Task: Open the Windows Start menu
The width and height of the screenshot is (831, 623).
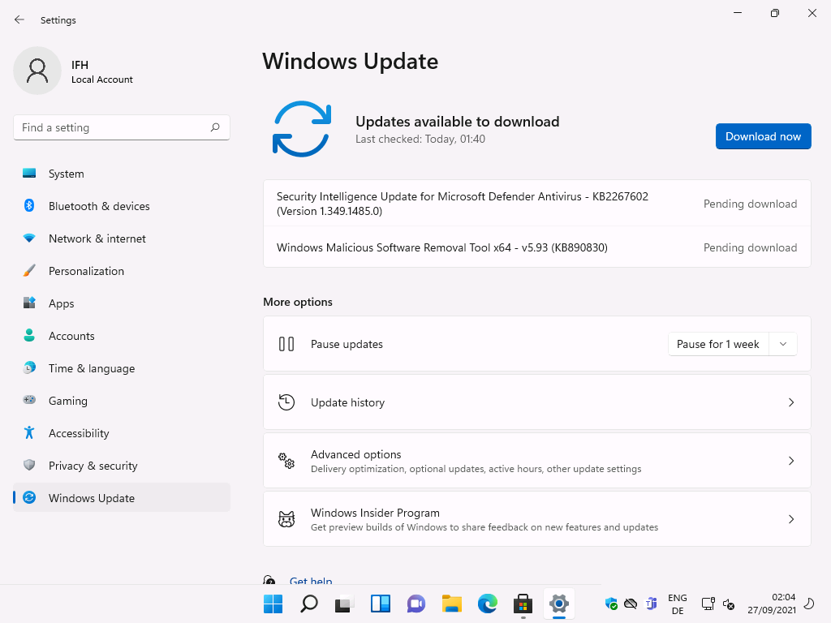Action: click(273, 604)
